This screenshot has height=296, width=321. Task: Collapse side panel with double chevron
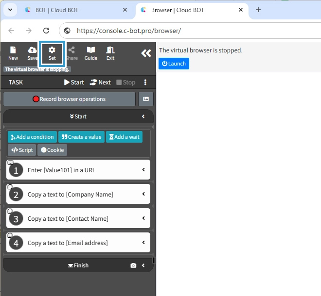pyautogui.click(x=146, y=53)
